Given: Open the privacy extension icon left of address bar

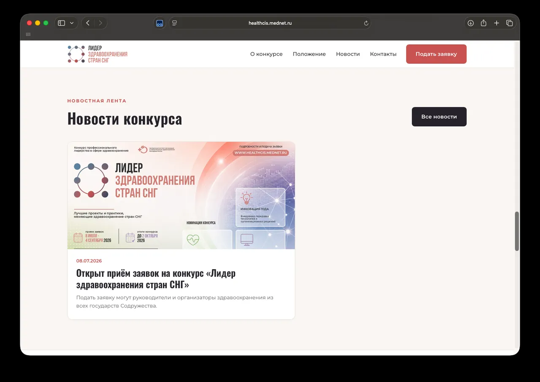Looking at the screenshot, I should [159, 23].
